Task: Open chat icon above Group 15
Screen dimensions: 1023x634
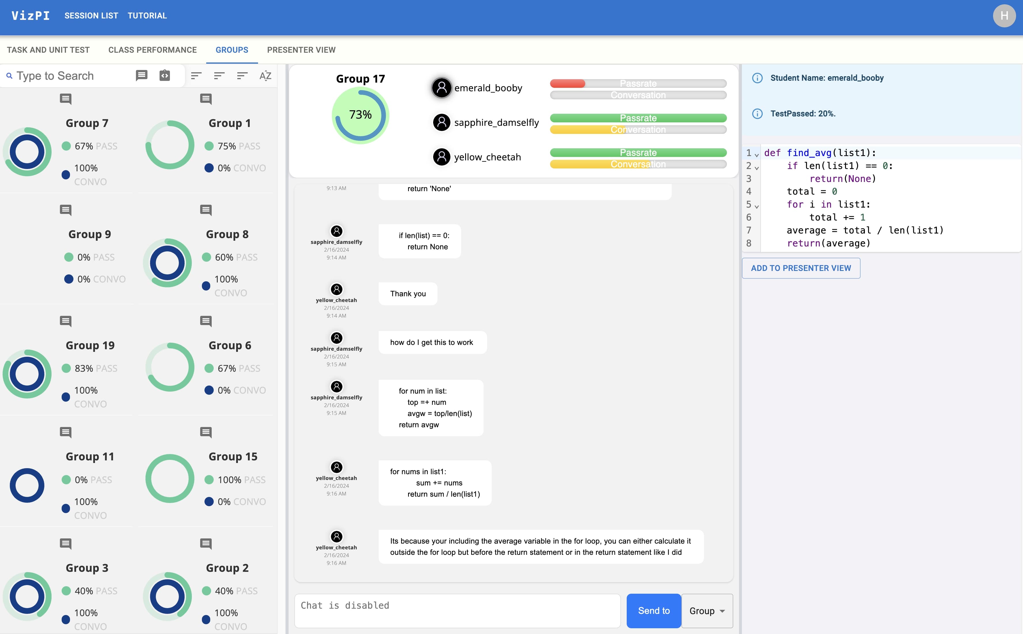Action: (206, 433)
